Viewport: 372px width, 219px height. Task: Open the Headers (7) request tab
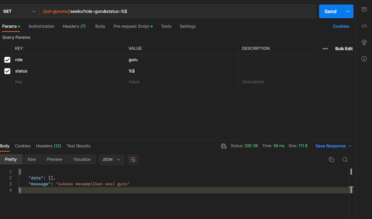pyautogui.click(x=74, y=26)
